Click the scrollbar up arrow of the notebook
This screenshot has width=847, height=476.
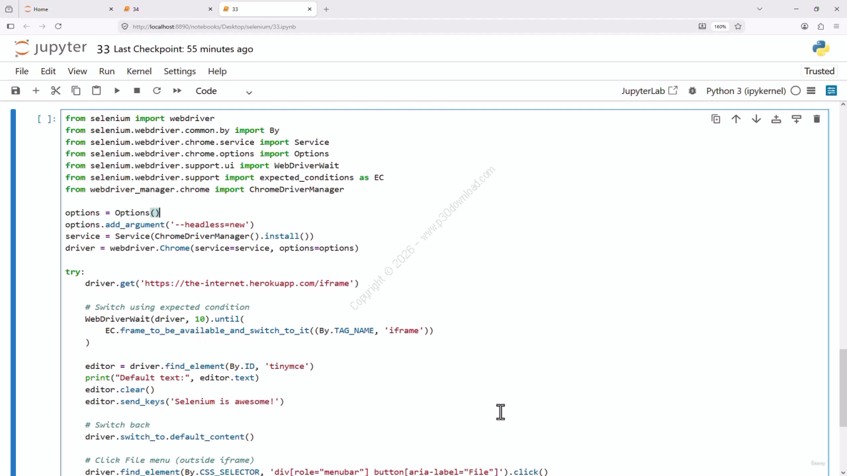[842, 105]
